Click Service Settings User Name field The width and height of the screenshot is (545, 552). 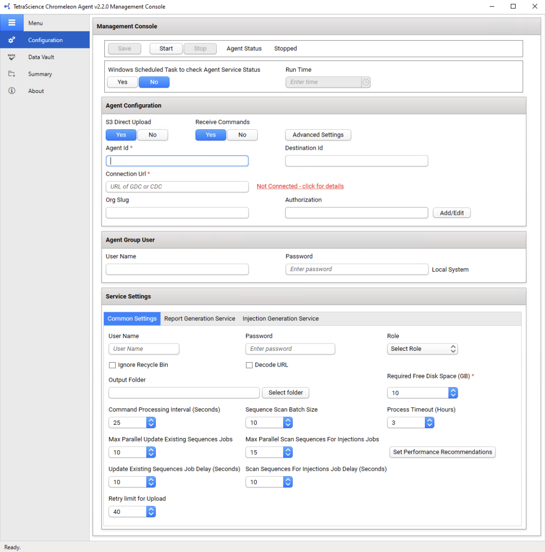pos(144,349)
